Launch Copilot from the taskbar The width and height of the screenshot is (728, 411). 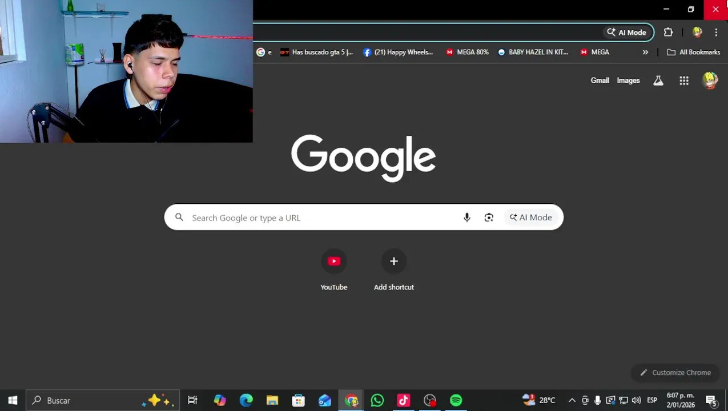220,401
